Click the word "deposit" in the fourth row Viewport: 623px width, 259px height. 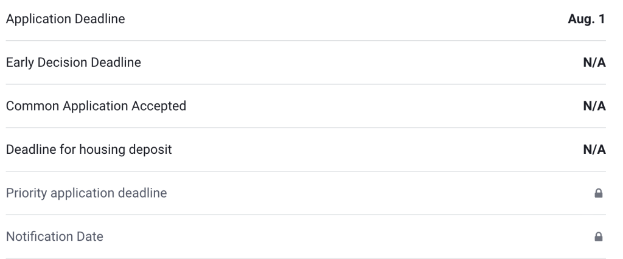click(154, 150)
